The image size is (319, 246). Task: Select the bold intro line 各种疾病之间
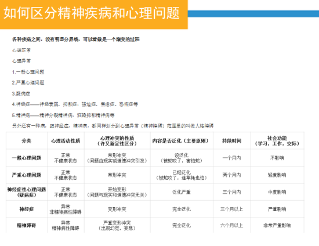click(x=75, y=39)
